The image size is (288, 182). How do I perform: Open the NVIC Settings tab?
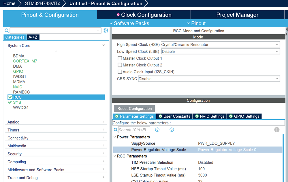(x=210, y=116)
